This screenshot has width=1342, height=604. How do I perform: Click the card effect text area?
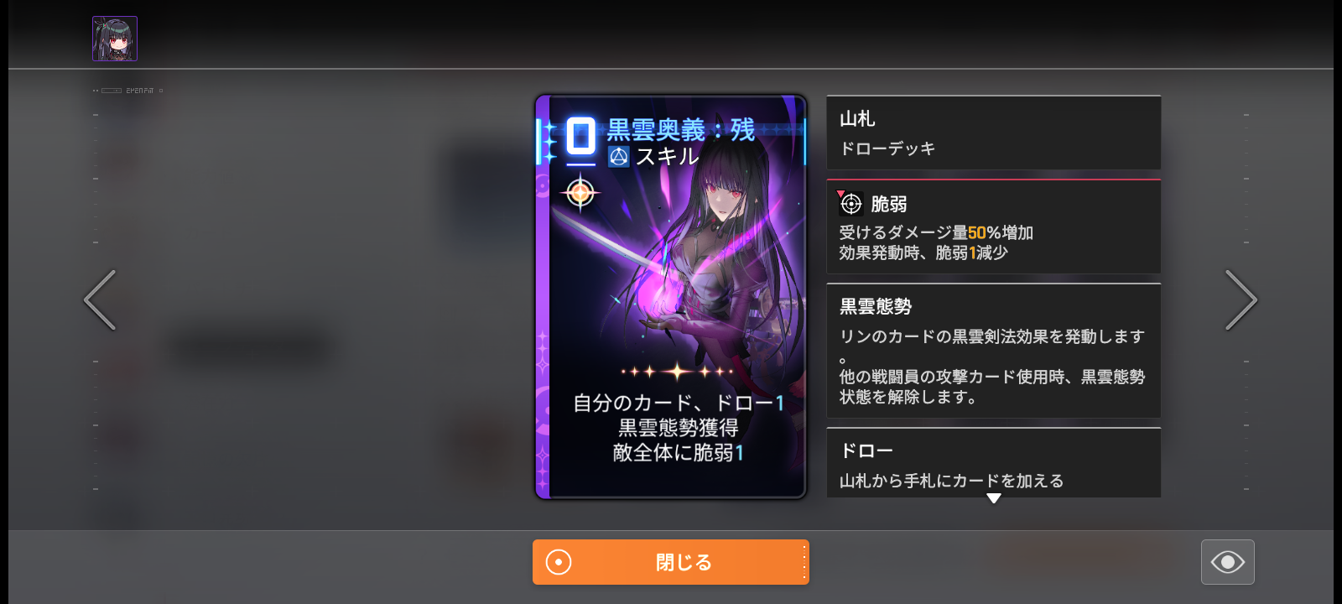pyautogui.click(x=678, y=428)
